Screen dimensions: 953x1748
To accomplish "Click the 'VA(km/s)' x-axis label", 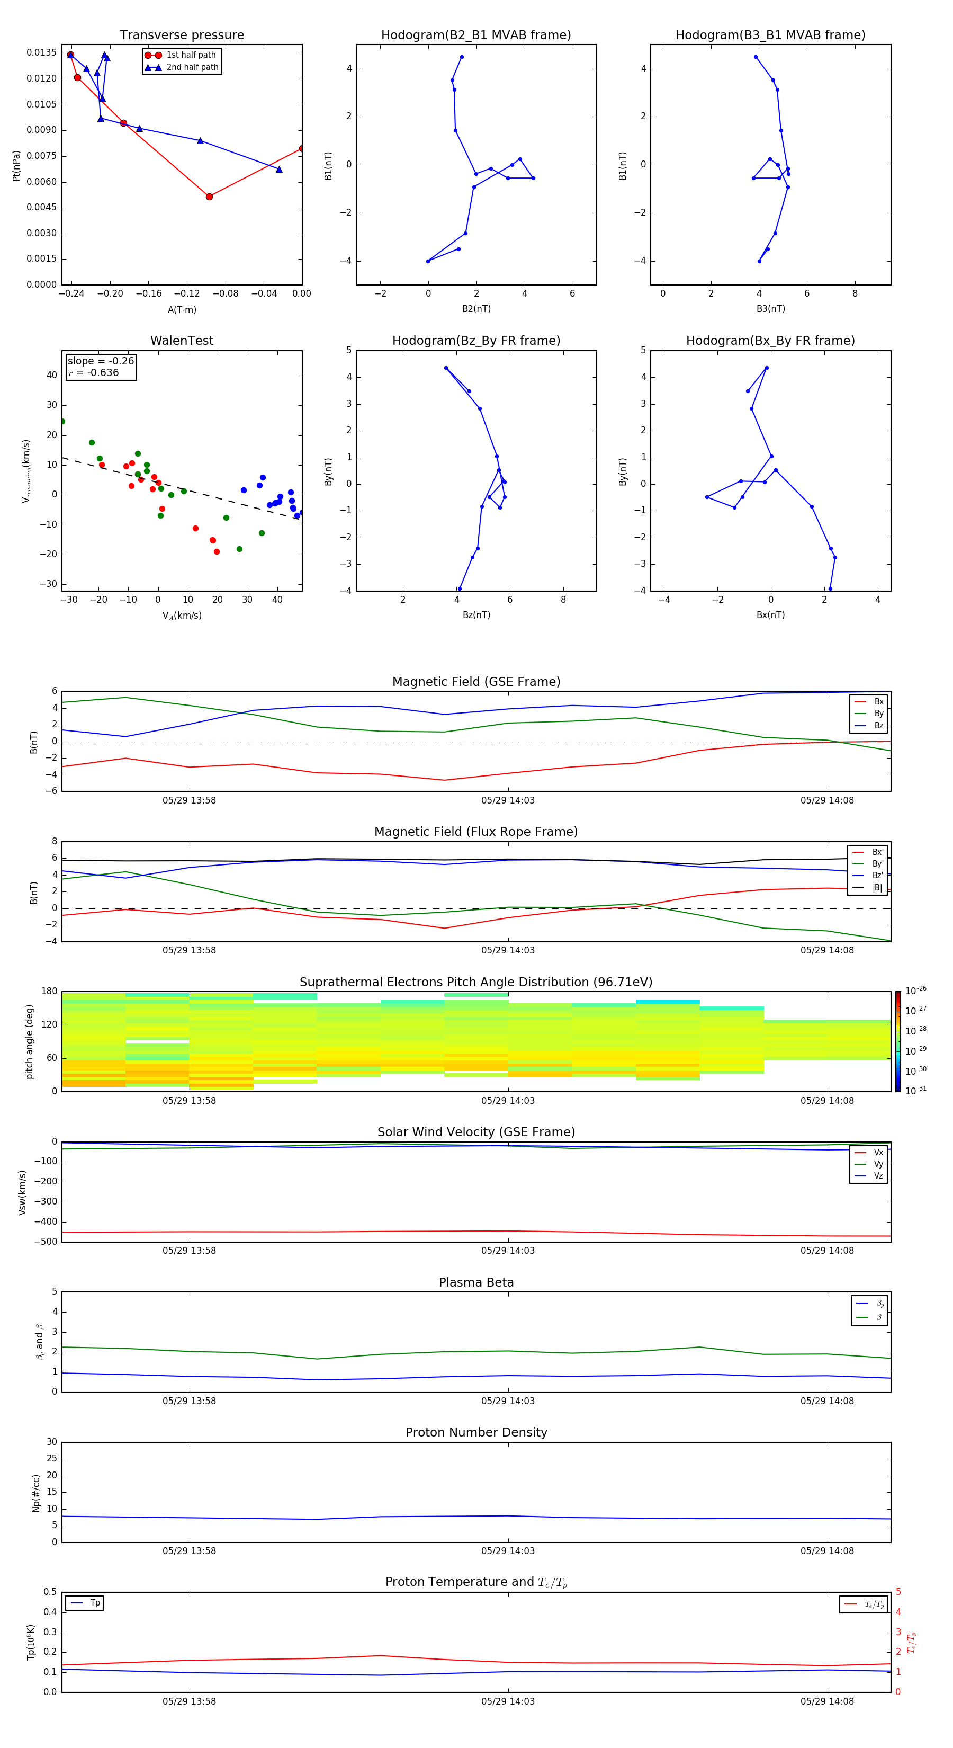I will pyautogui.click(x=182, y=616).
